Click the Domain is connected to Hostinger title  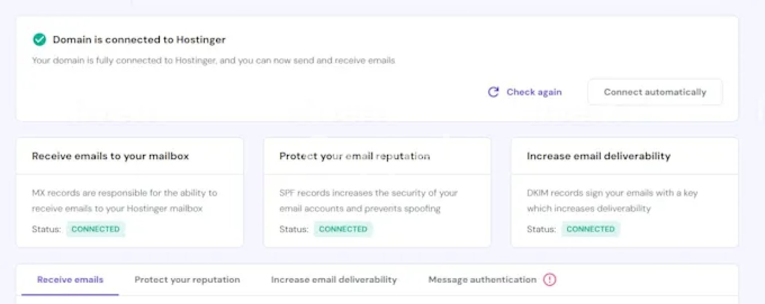(x=139, y=40)
